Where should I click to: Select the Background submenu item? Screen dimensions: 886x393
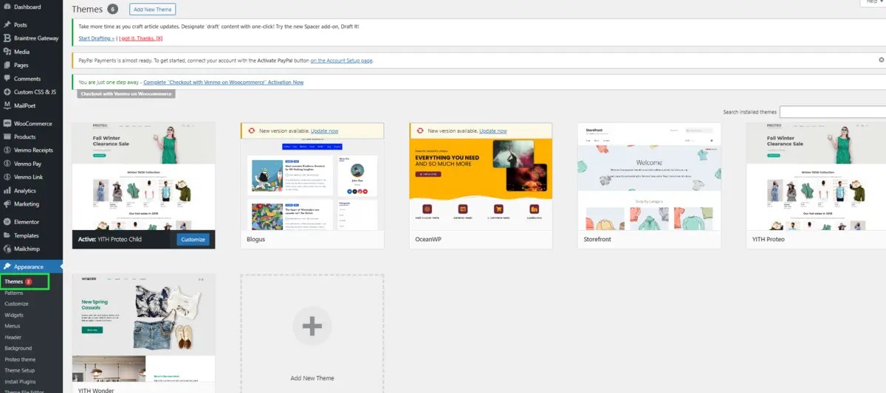pos(18,348)
